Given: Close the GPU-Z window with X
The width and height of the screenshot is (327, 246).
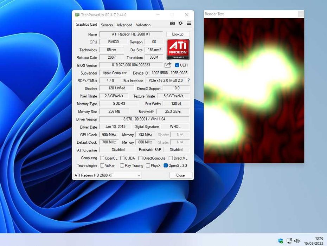Looking at the screenshot, I should [187, 15].
